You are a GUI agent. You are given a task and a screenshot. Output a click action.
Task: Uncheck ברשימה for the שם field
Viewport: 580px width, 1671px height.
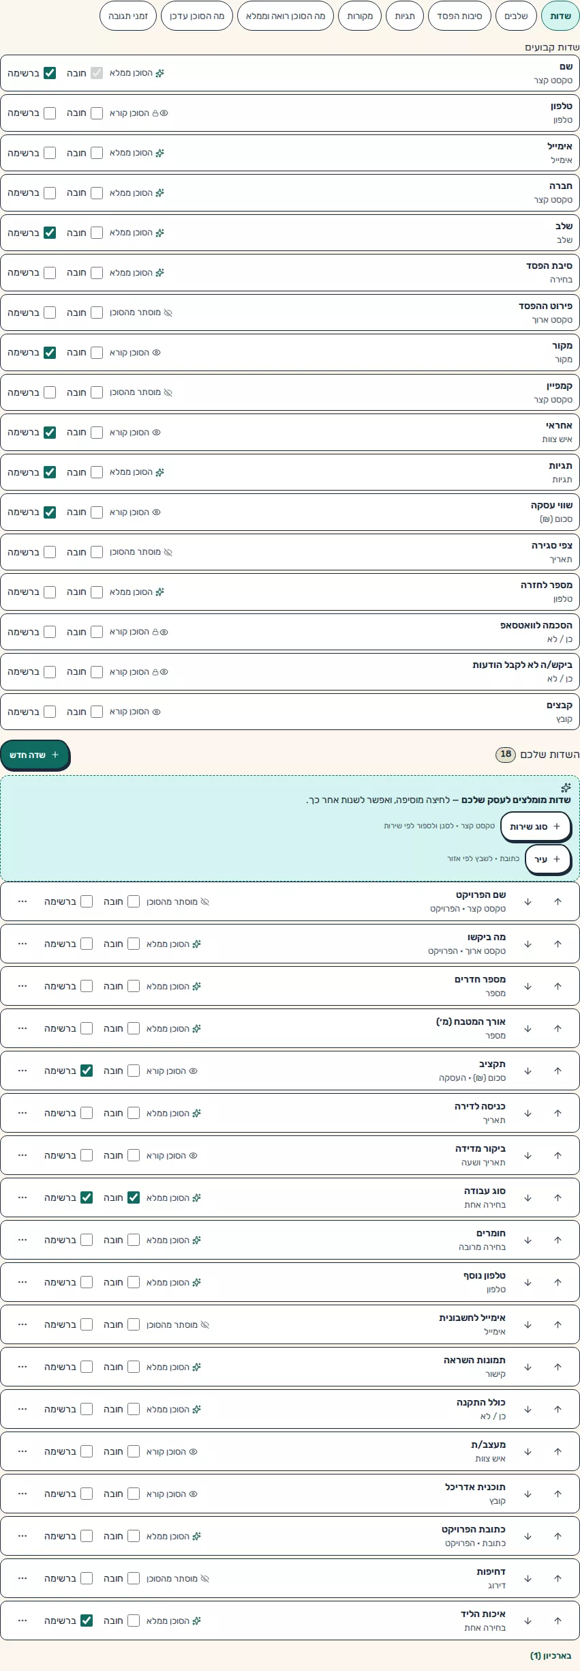(50, 73)
